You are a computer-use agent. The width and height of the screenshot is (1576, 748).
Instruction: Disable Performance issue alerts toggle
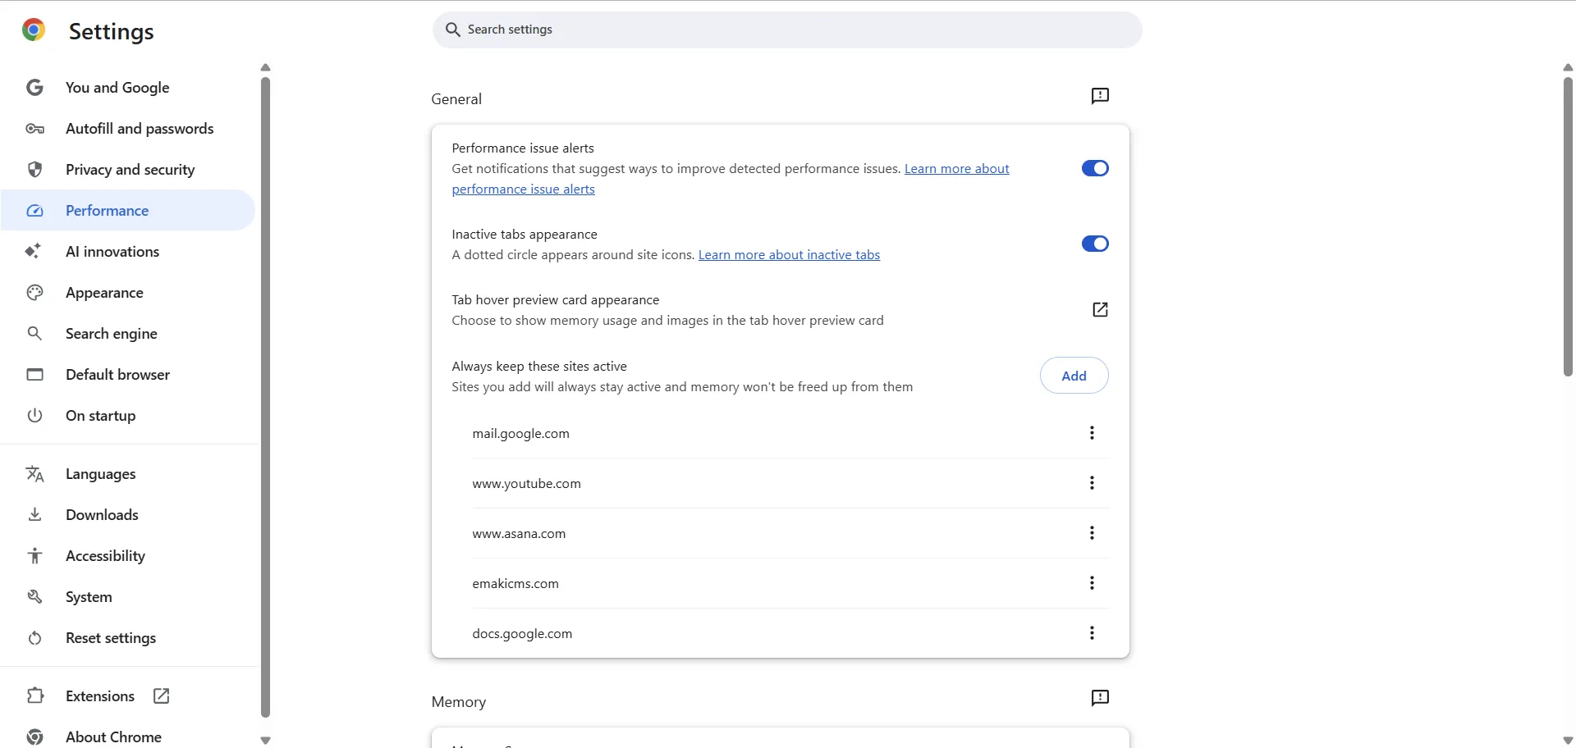tap(1095, 168)
